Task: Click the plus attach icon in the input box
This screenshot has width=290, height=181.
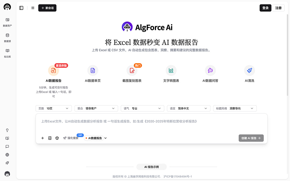Action: 43,138
